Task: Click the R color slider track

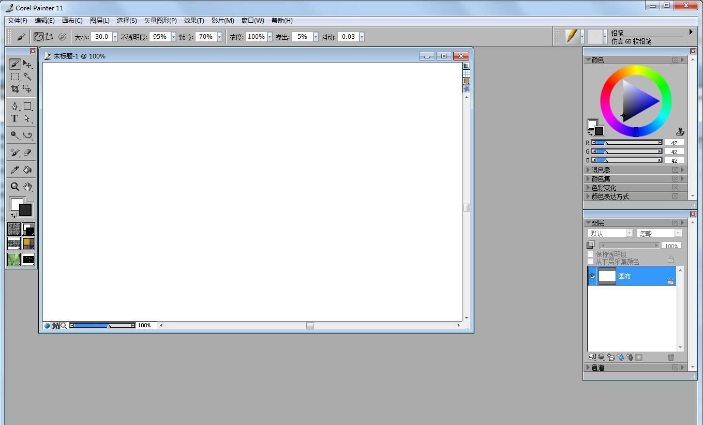Action: [626, 143]
